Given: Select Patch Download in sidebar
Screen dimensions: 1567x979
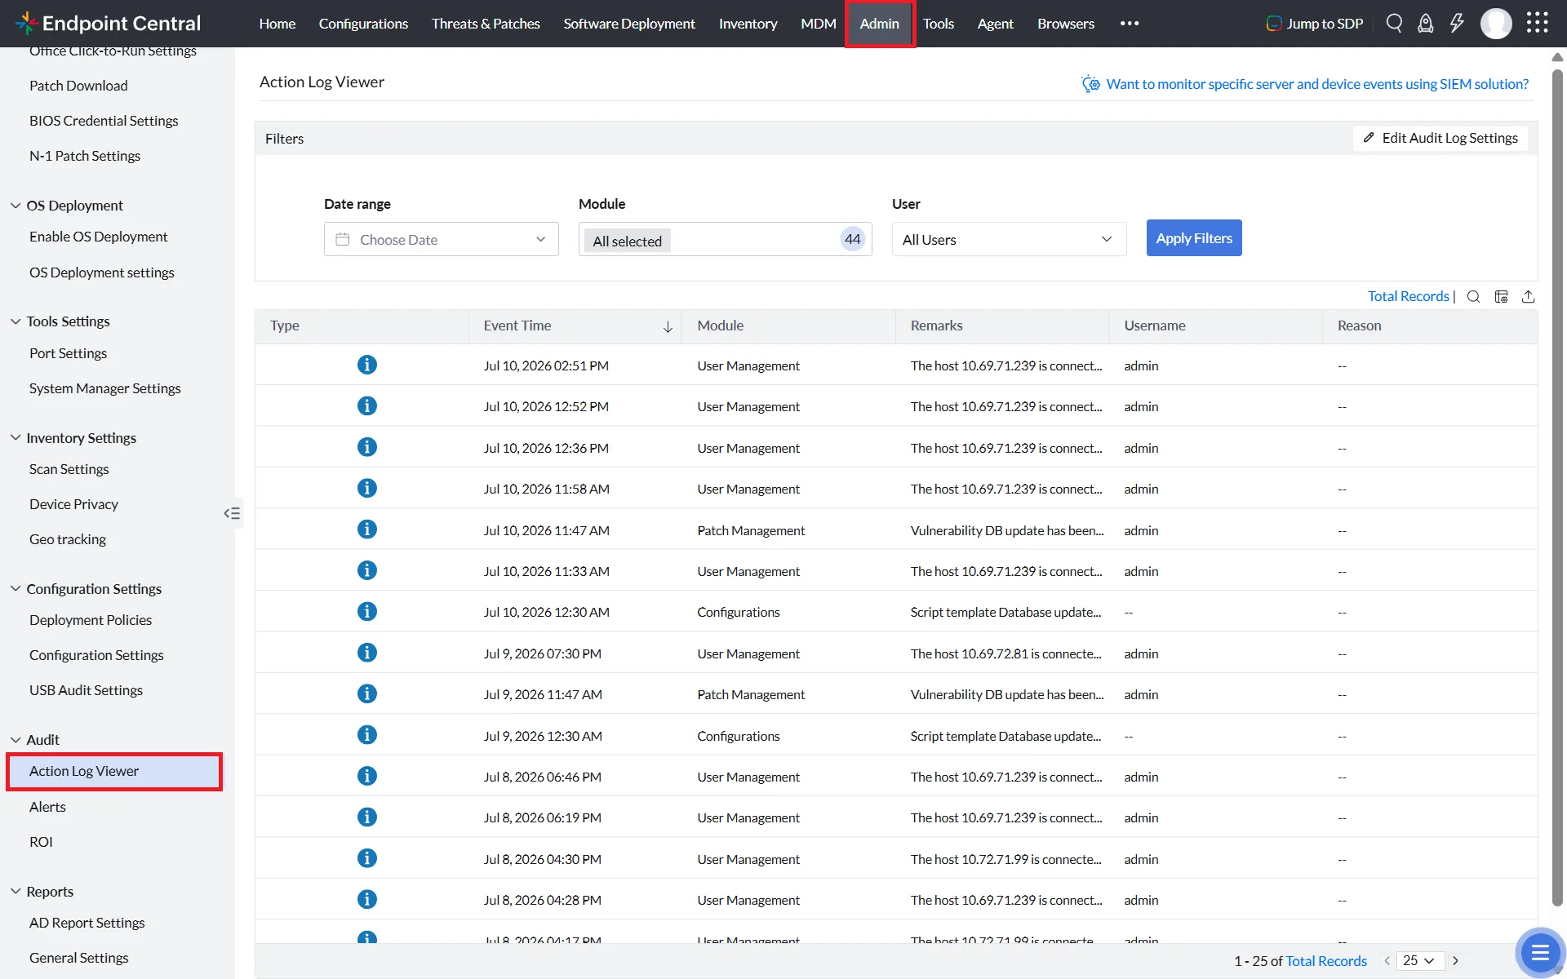Looking at the screenshot, I should pos(78,86).
